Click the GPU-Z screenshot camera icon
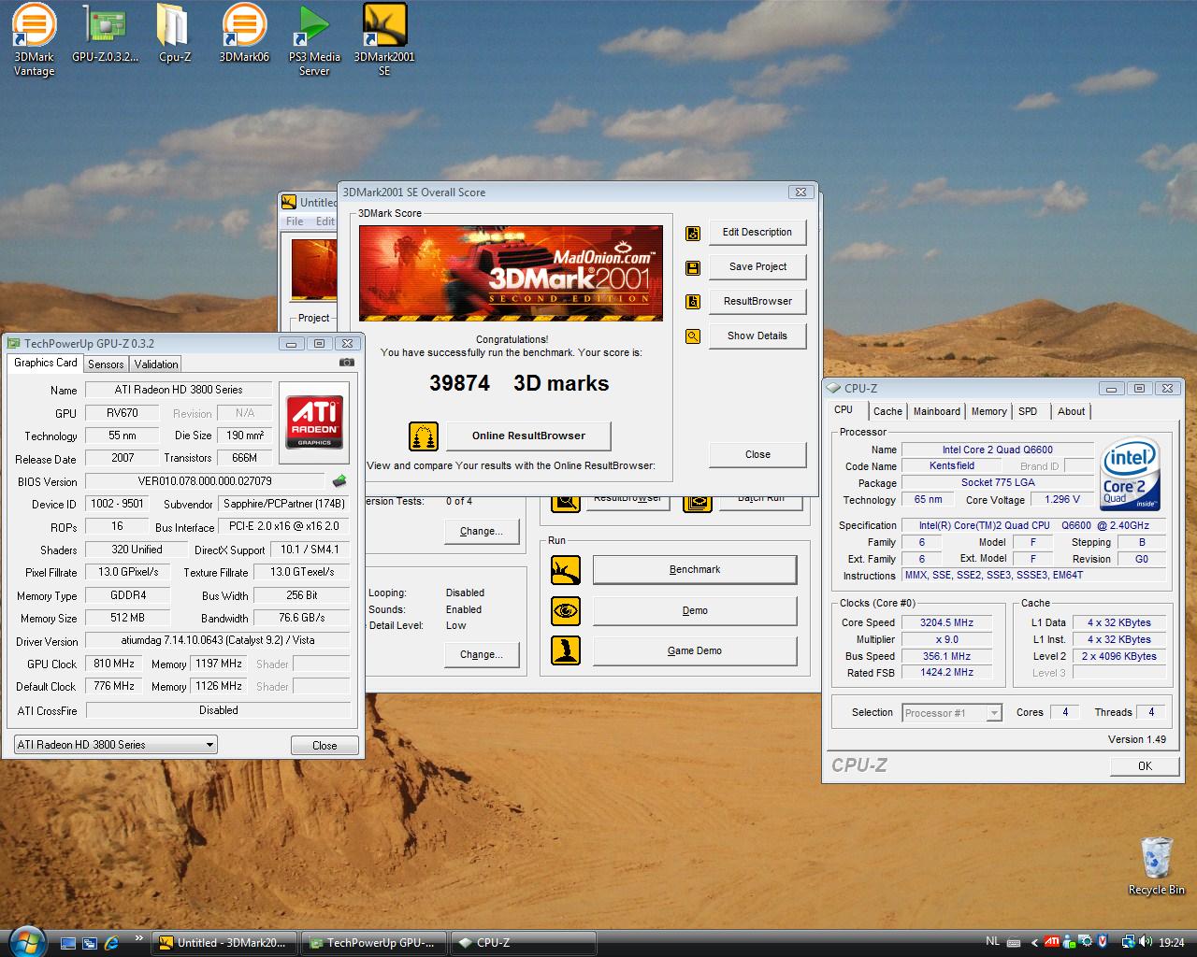 tap(346, 363)
